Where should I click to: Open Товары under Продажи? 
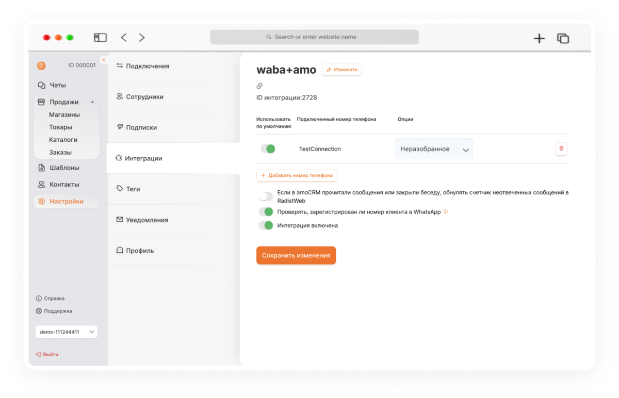(61, 127)
